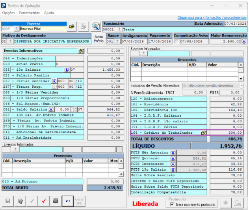Click the small icon beside Saldo Salários value
This screenshot has height=210, width=249.
click(74, 109)
